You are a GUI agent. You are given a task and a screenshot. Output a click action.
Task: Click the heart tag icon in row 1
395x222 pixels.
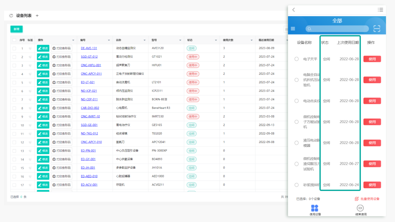[x=30, y=48]
